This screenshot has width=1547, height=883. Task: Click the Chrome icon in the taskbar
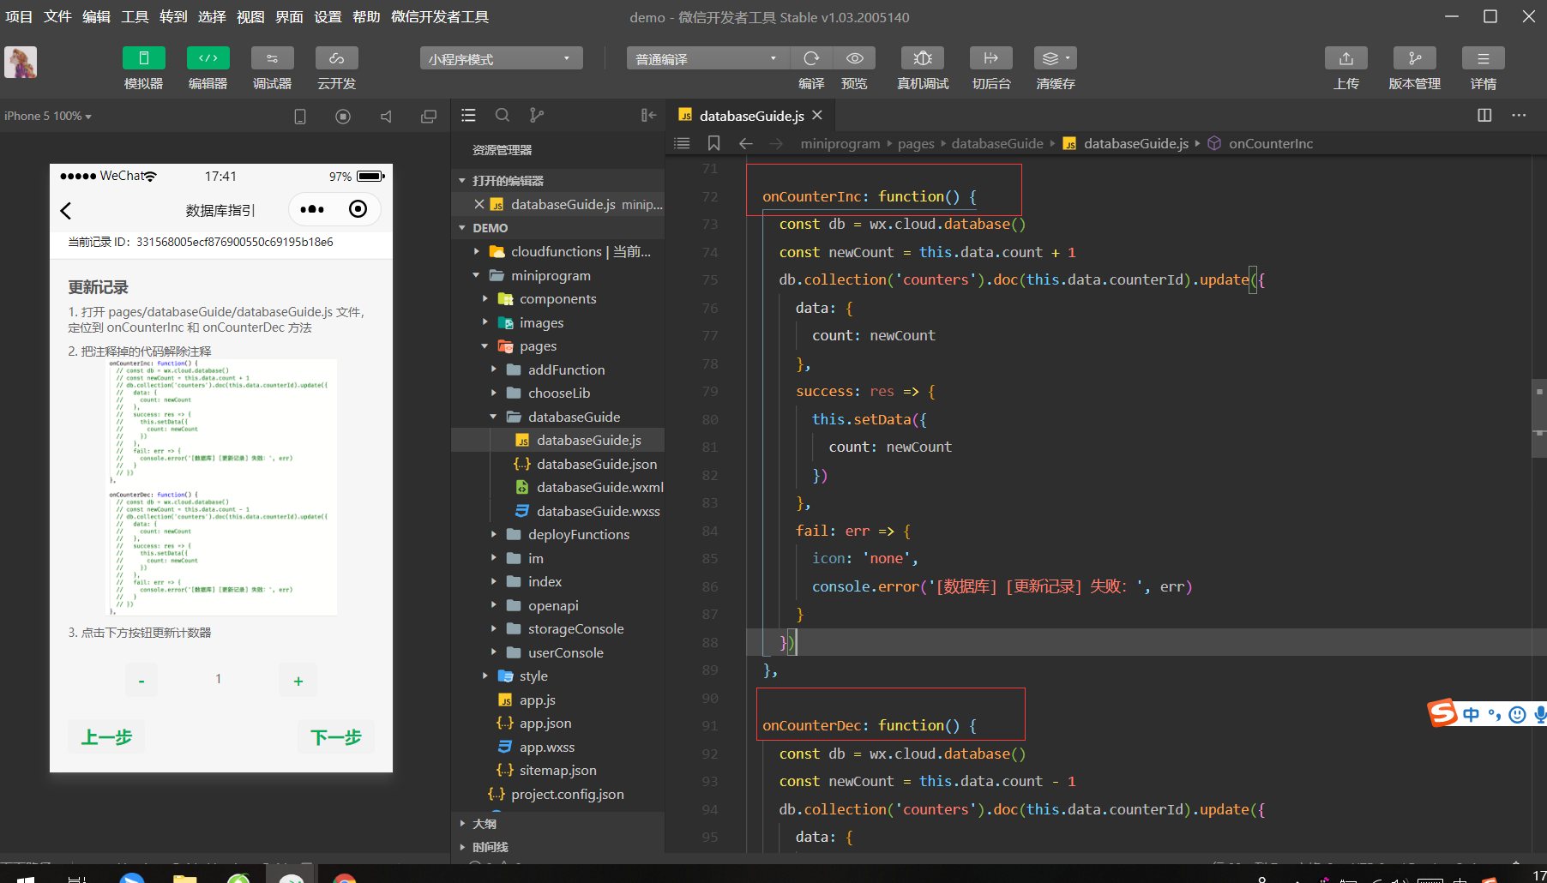(344, 878)
